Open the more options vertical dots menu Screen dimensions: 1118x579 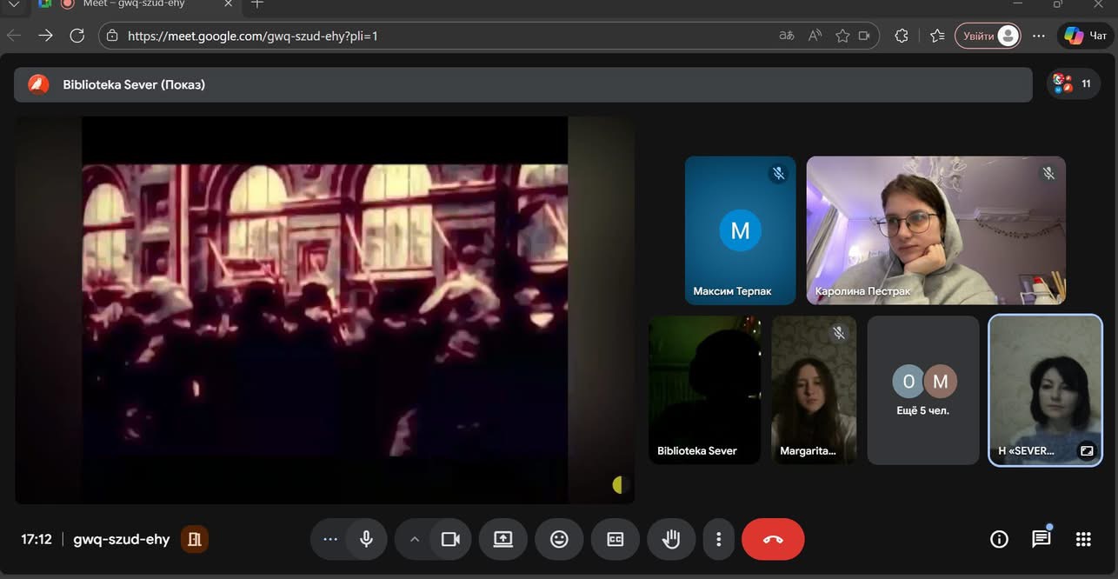[x=718, y=539]
